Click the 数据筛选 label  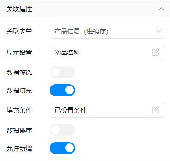(19, 72)
